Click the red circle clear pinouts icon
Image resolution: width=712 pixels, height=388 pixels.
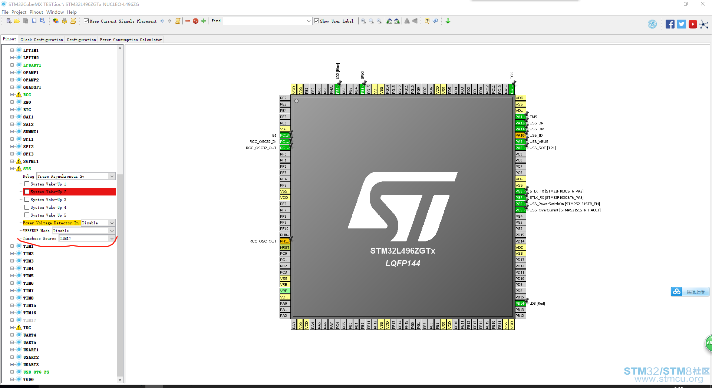pyautogui.click(x=195, y=21)
